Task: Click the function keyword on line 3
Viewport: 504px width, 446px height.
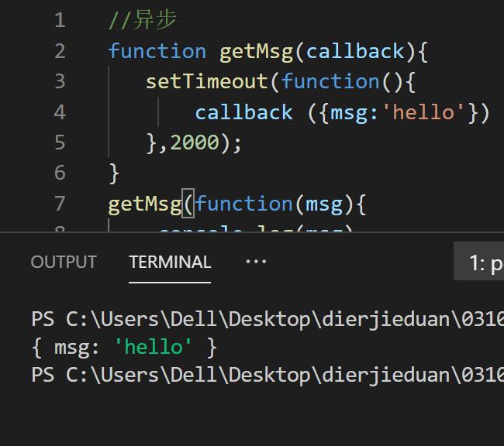Action: (x=330, y=81)
